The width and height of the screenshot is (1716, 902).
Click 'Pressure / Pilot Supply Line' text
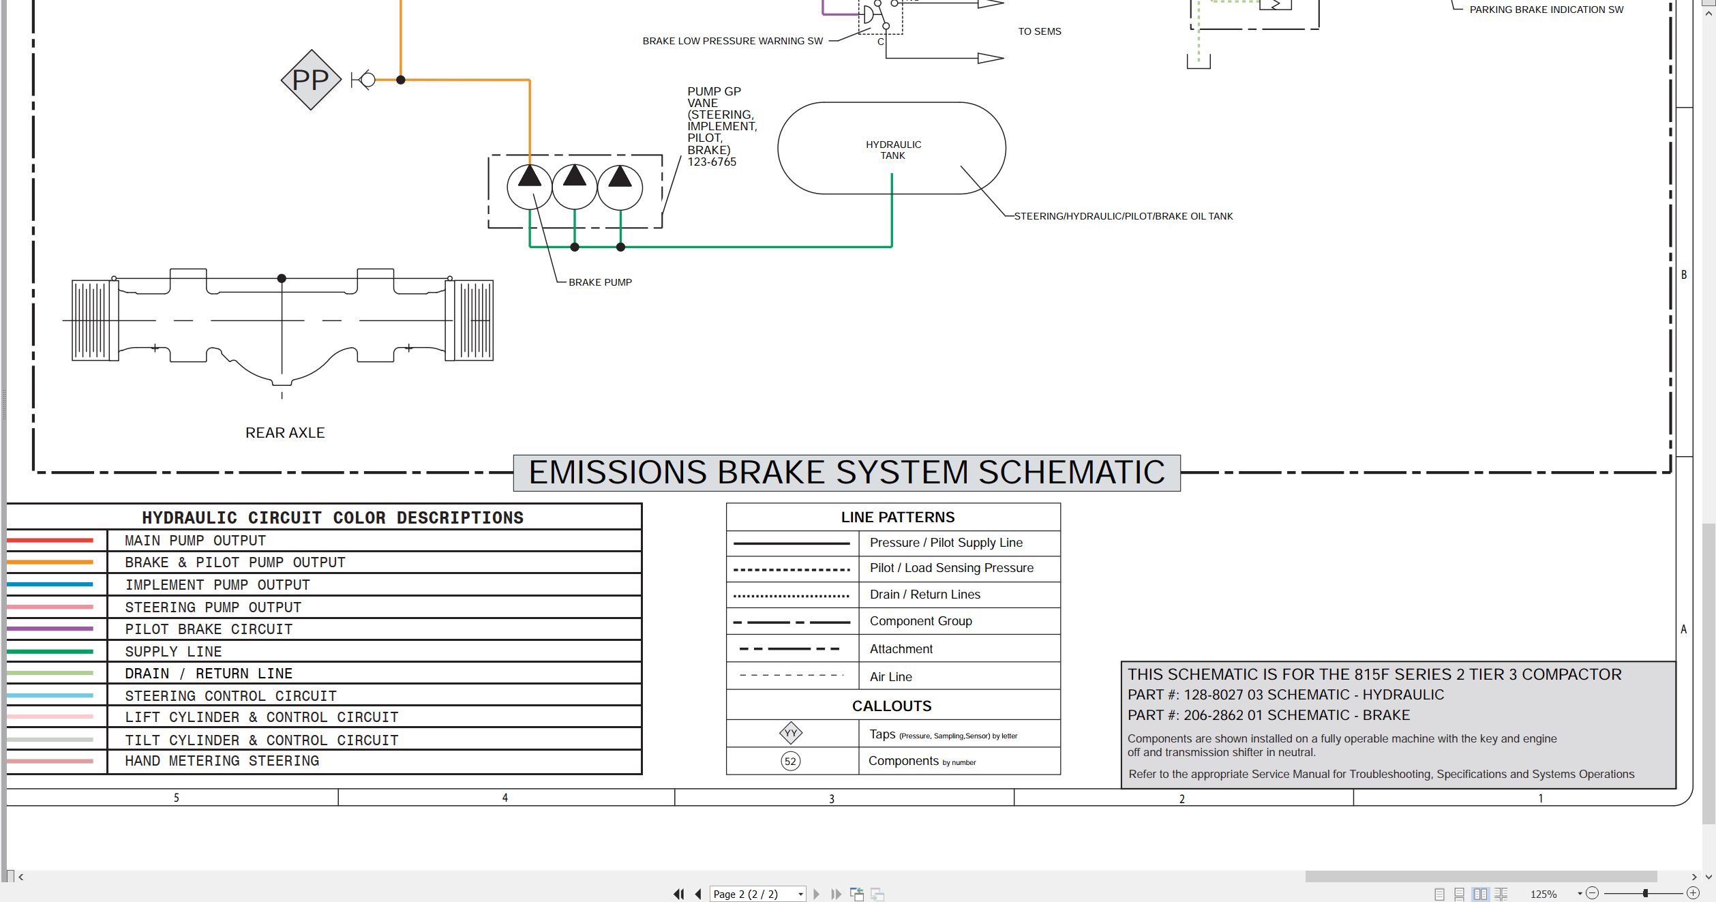point(946,543)
